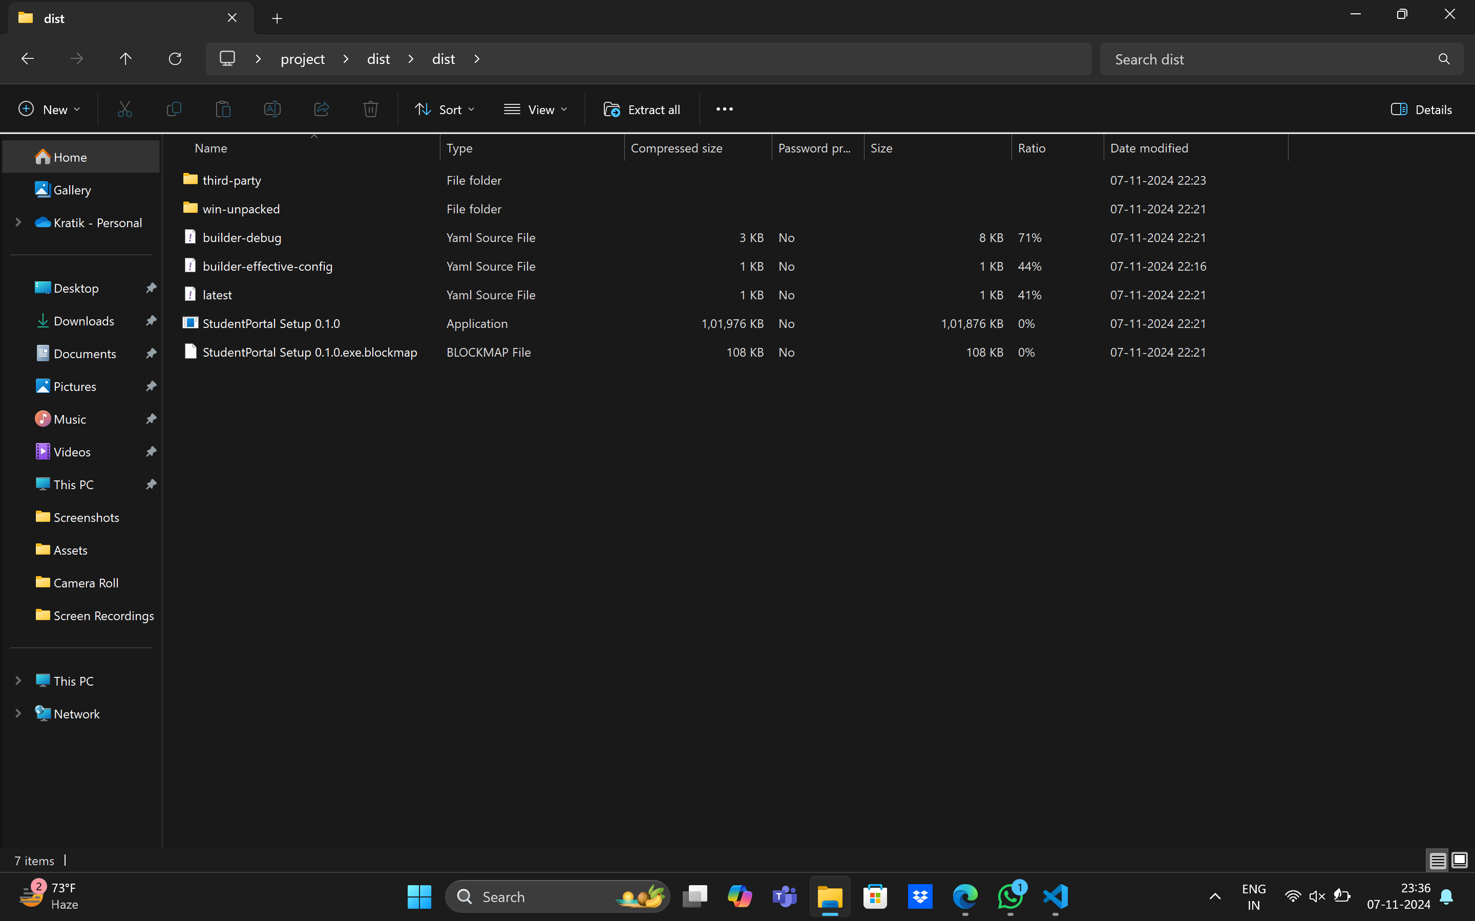Select the StudentPortal Setup 0.1.0 application file
Viewport: 1475px width, 921px height.
pyautogui.click(x=271, y=323)
